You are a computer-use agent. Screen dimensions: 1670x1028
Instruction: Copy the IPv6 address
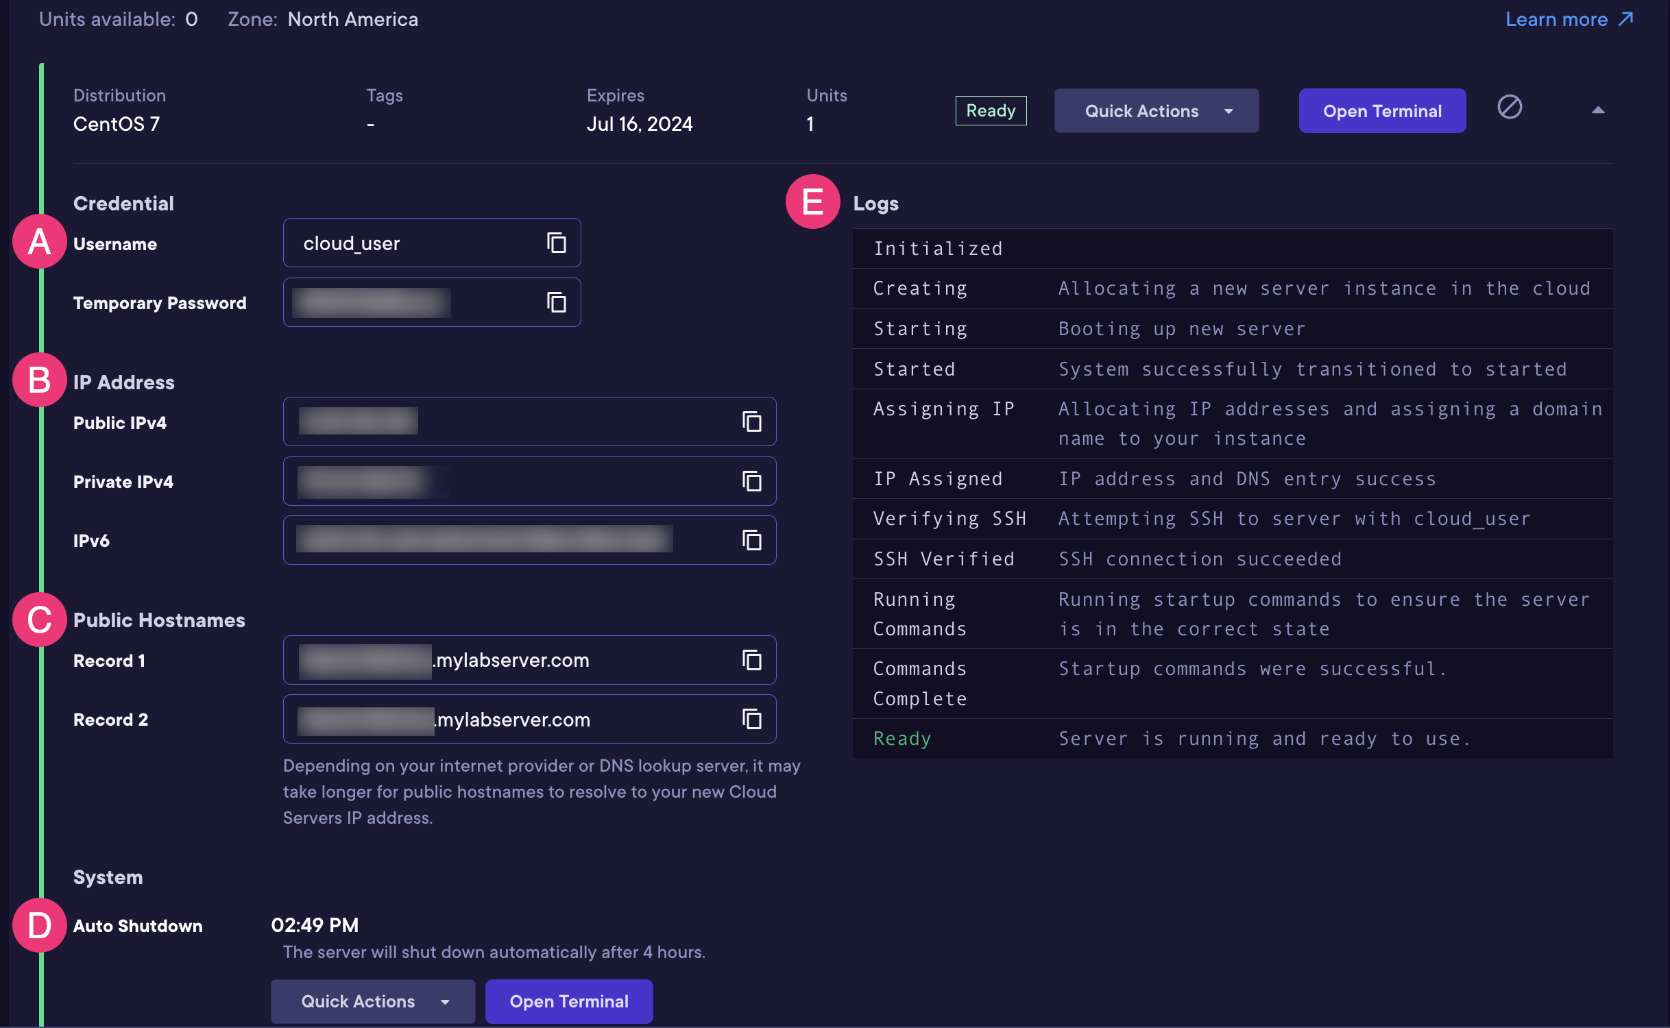pyautogui.click(x=752, y=540)
